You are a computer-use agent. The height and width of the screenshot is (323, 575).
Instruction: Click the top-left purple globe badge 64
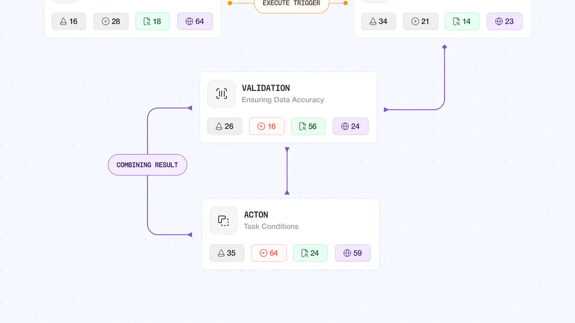point(195,21)
